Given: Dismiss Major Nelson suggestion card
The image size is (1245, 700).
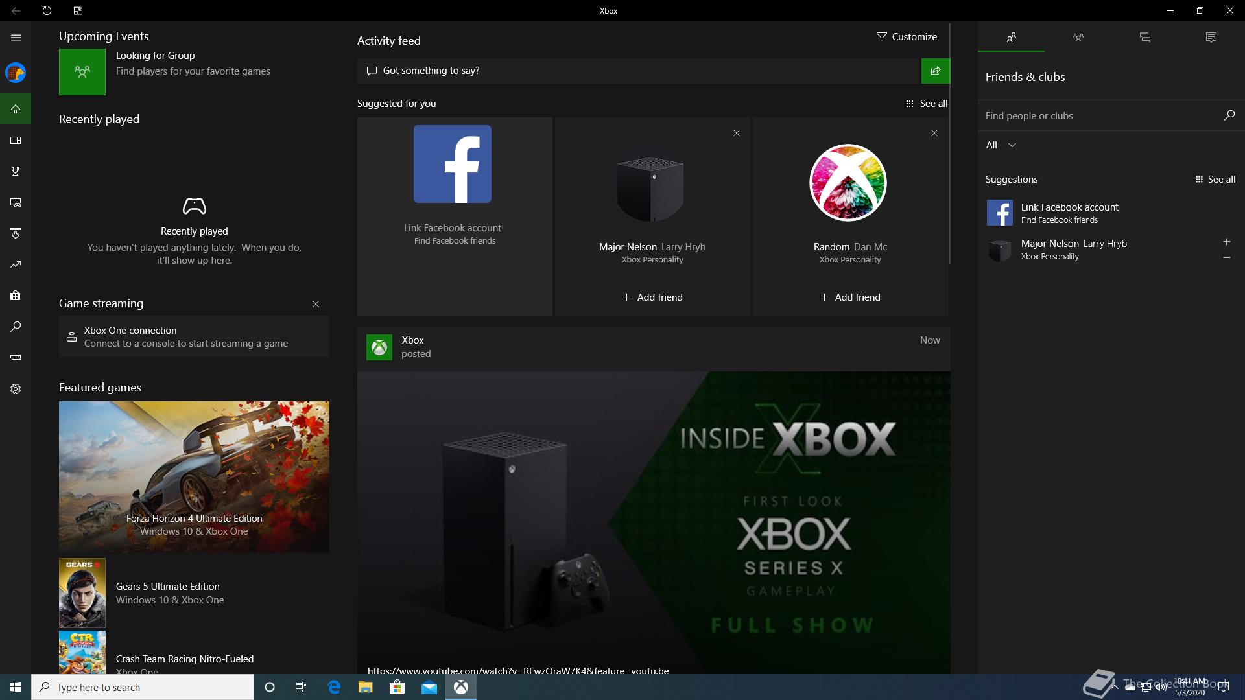Looking at the screenshot, I should point(736,133).
